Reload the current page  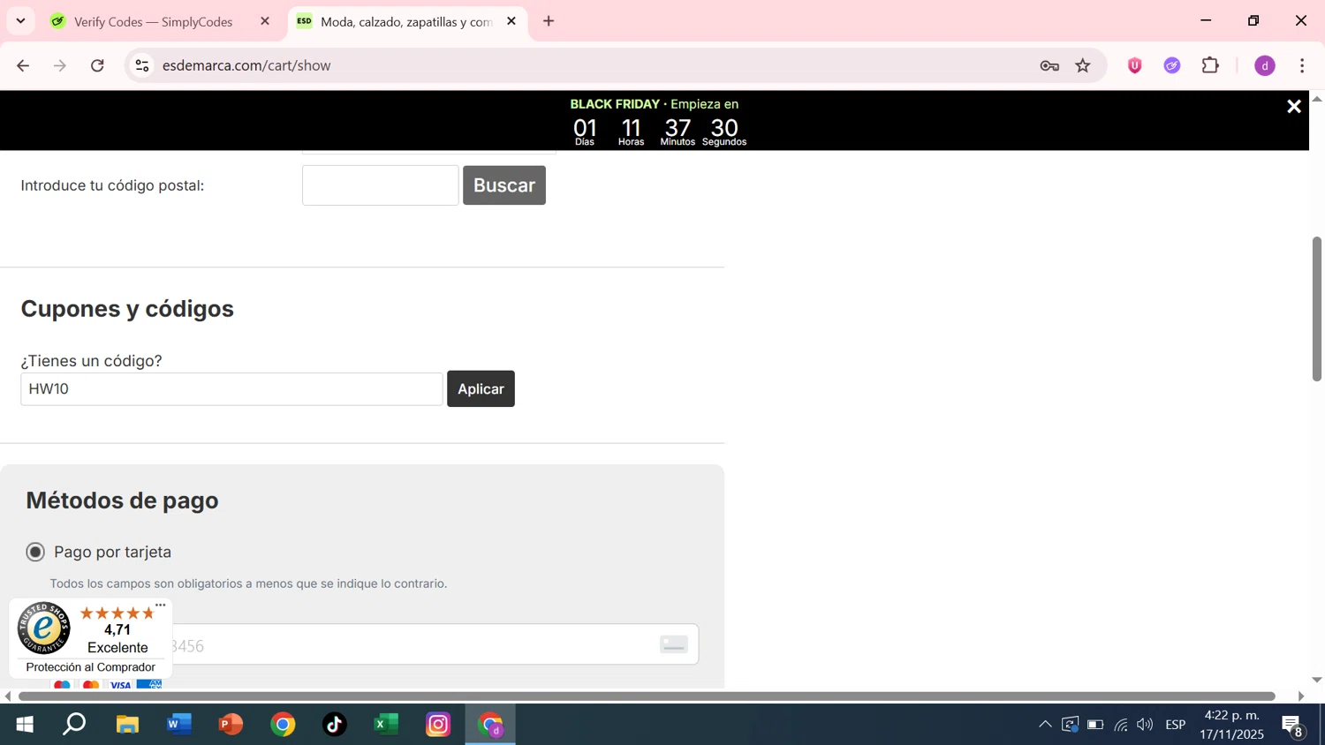tap(98, 65)
